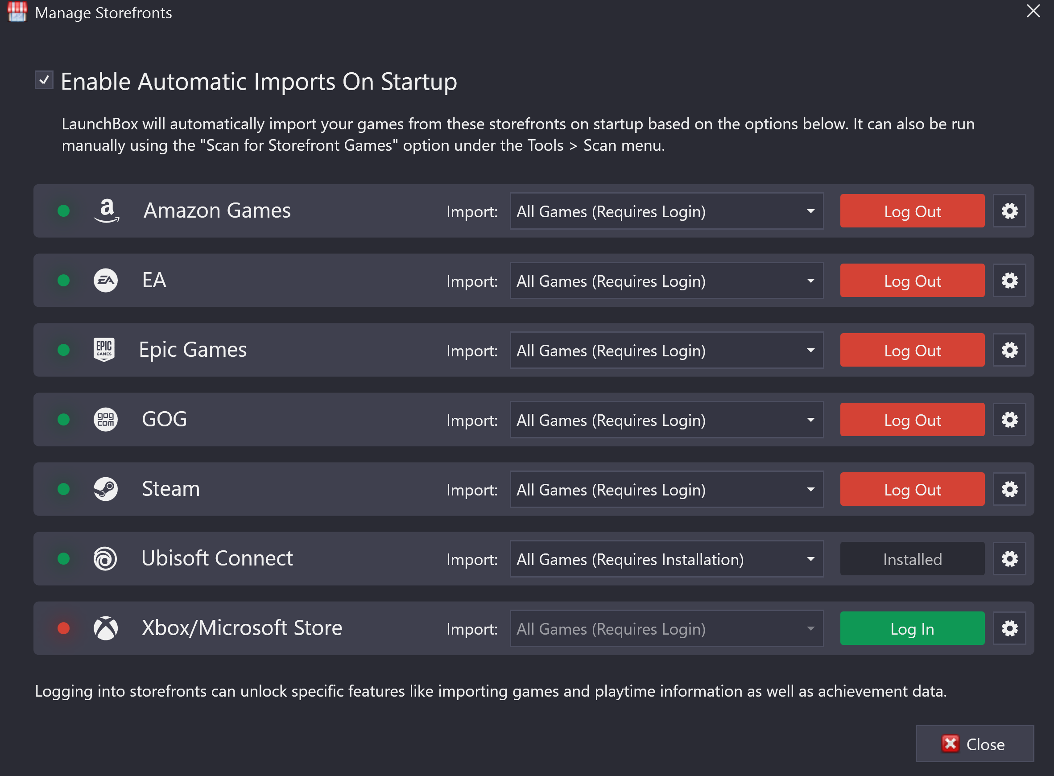Image resolution: width=1054 pixels, height=776 pixels.
Task: Open Amazon Games settings gear
Action: 1009,211
